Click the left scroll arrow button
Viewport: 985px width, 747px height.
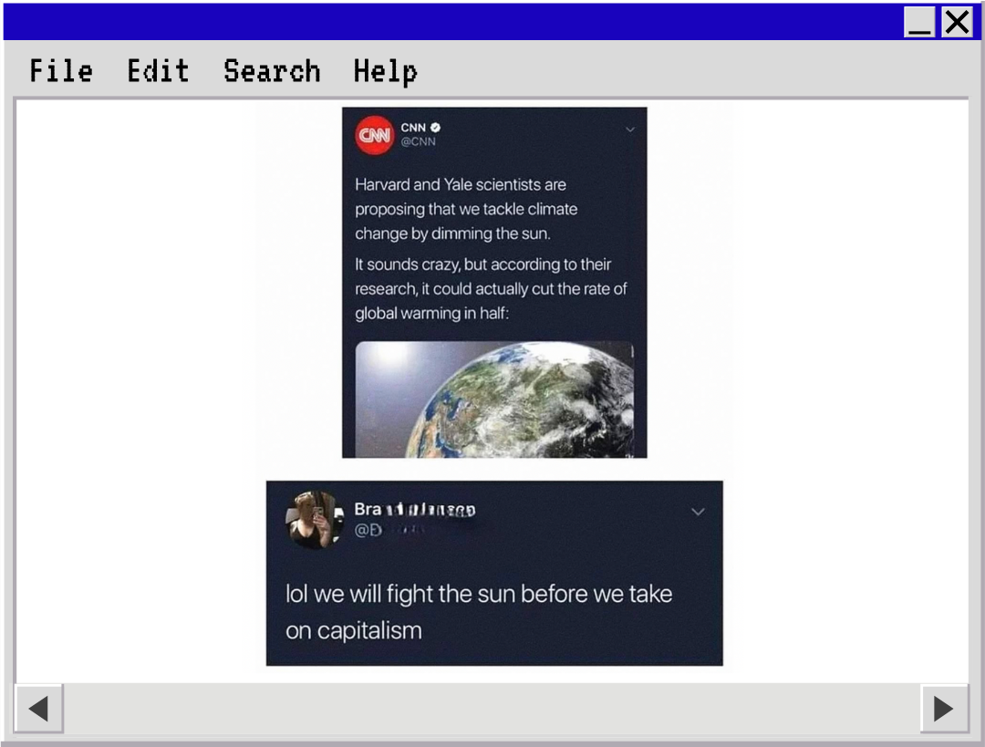[x=39, y=708]
